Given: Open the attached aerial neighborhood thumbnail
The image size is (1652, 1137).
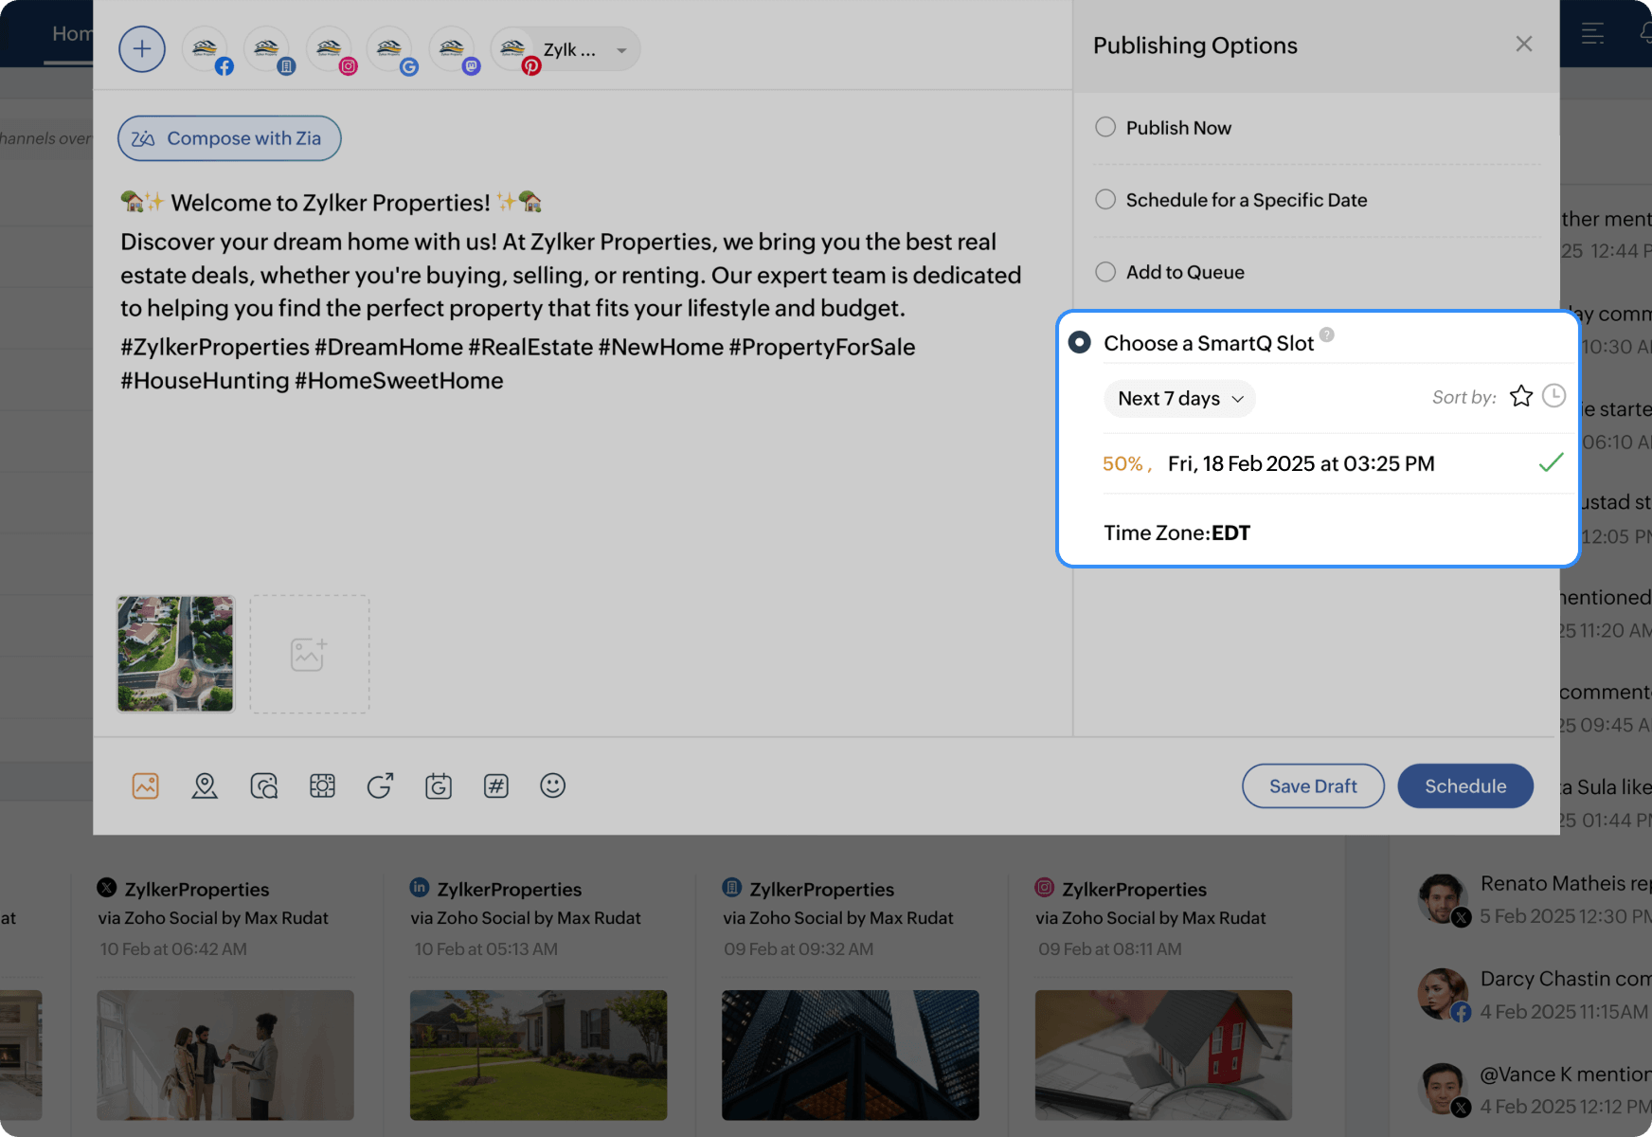Looking at the screenshot, I should pos(175,654).
